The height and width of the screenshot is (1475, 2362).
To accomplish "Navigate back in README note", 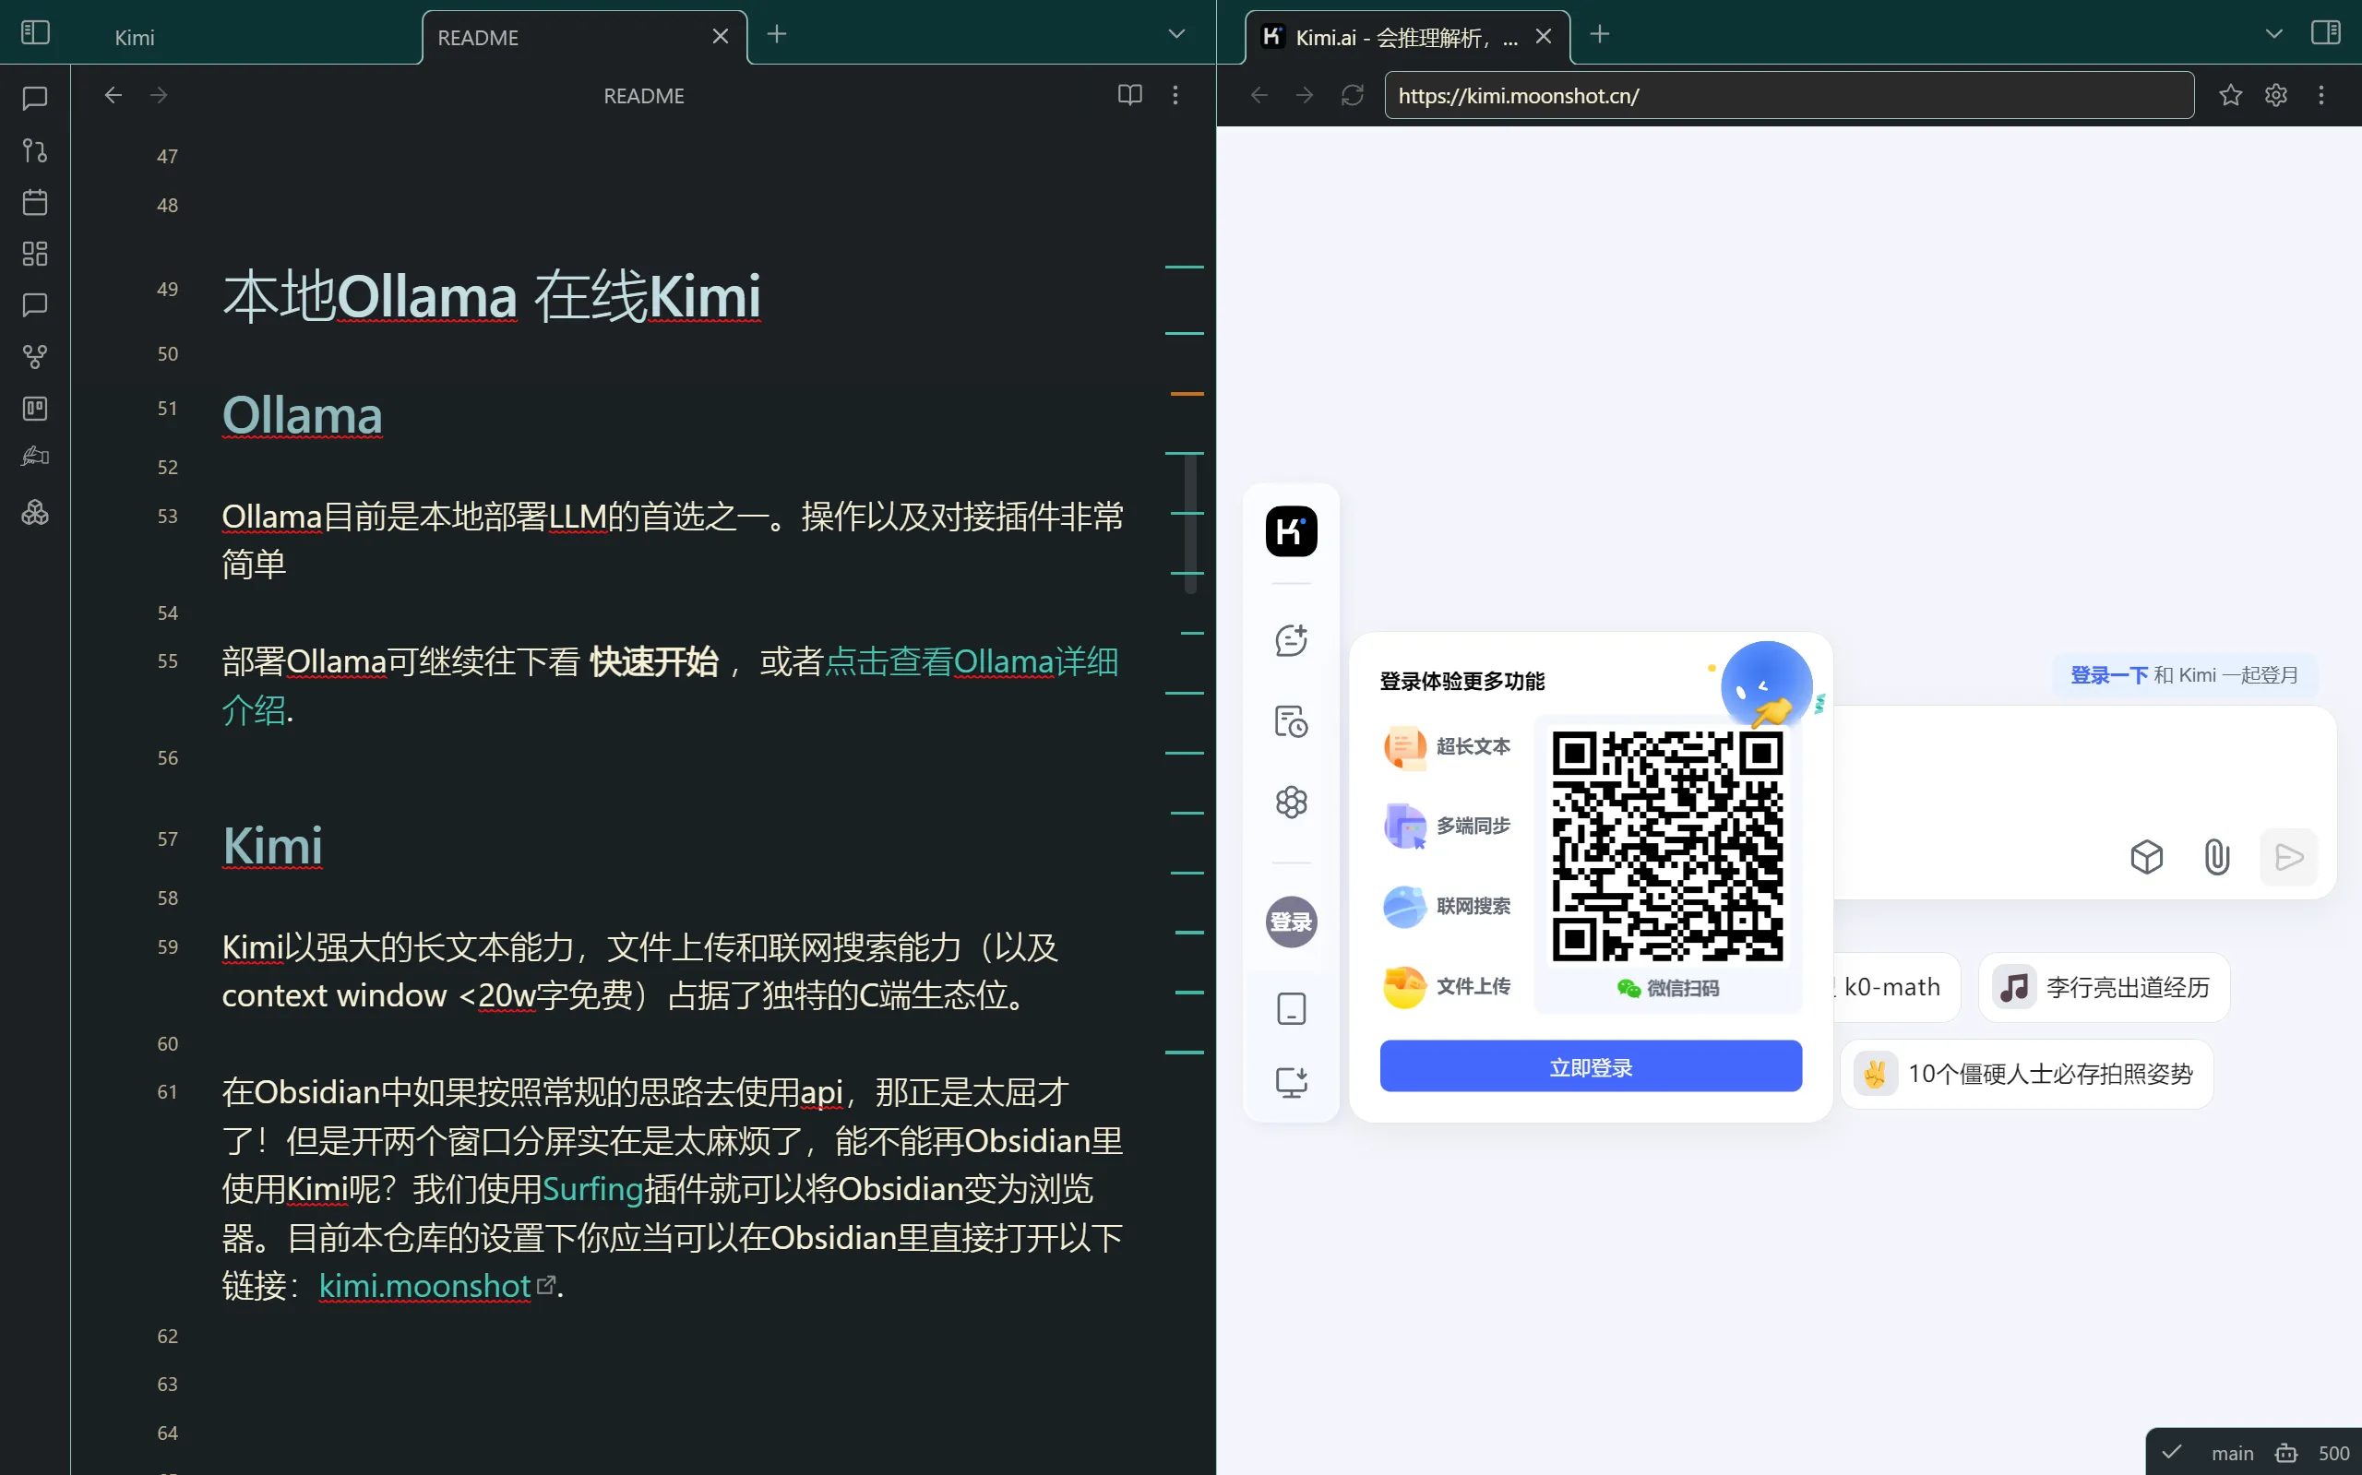I will [113, 95].
